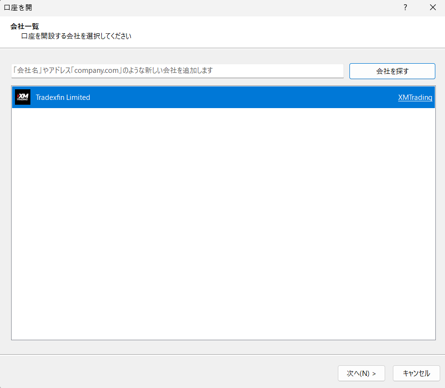445x388 pixels.
Task: Open help with the question mark icon
Action: [x=405, y=7]
